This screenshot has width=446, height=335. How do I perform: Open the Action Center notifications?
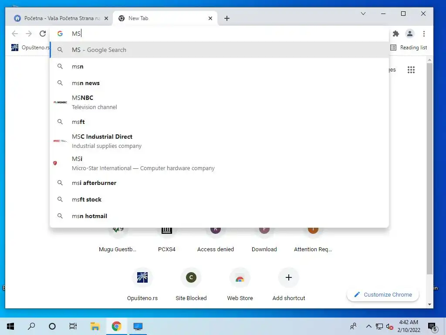tap(432, 326)
